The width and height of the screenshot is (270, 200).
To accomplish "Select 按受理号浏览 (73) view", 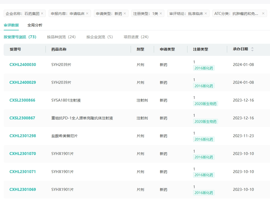I will click(20, 37).
